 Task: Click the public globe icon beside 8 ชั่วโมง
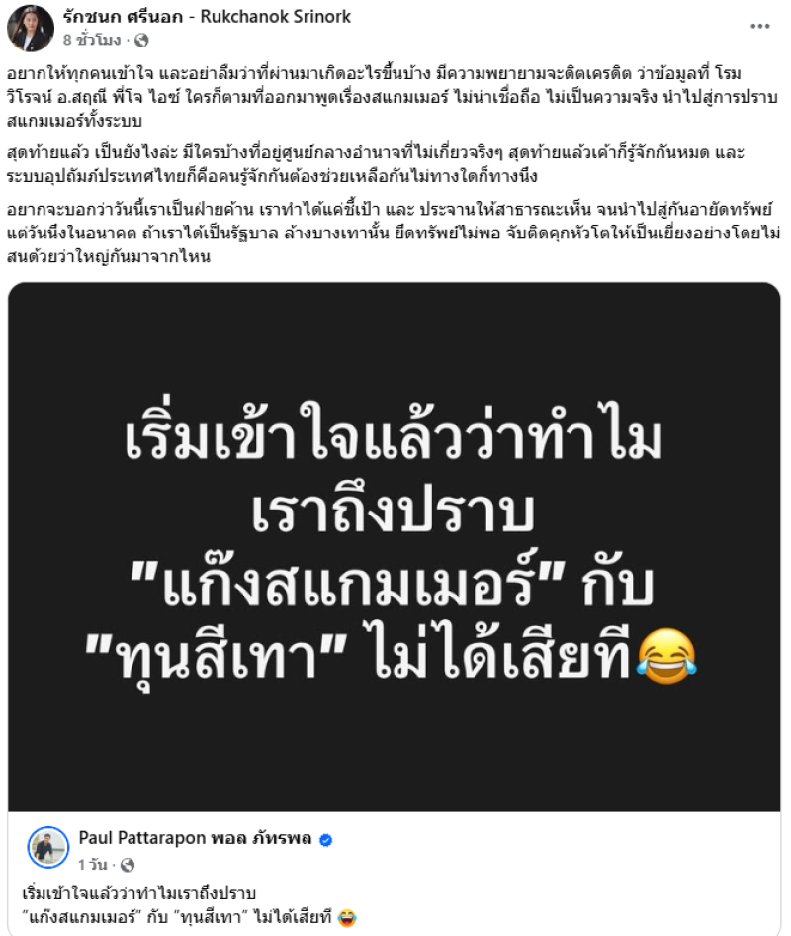point(141,41)
